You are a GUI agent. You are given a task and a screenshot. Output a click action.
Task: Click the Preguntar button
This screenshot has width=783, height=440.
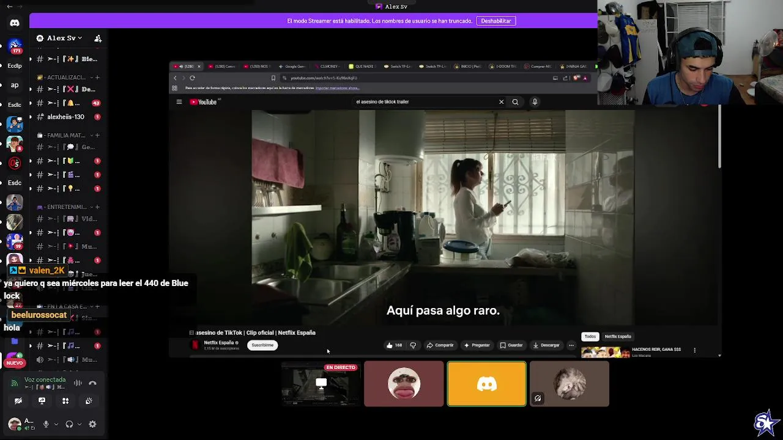[x=477, y=345]
